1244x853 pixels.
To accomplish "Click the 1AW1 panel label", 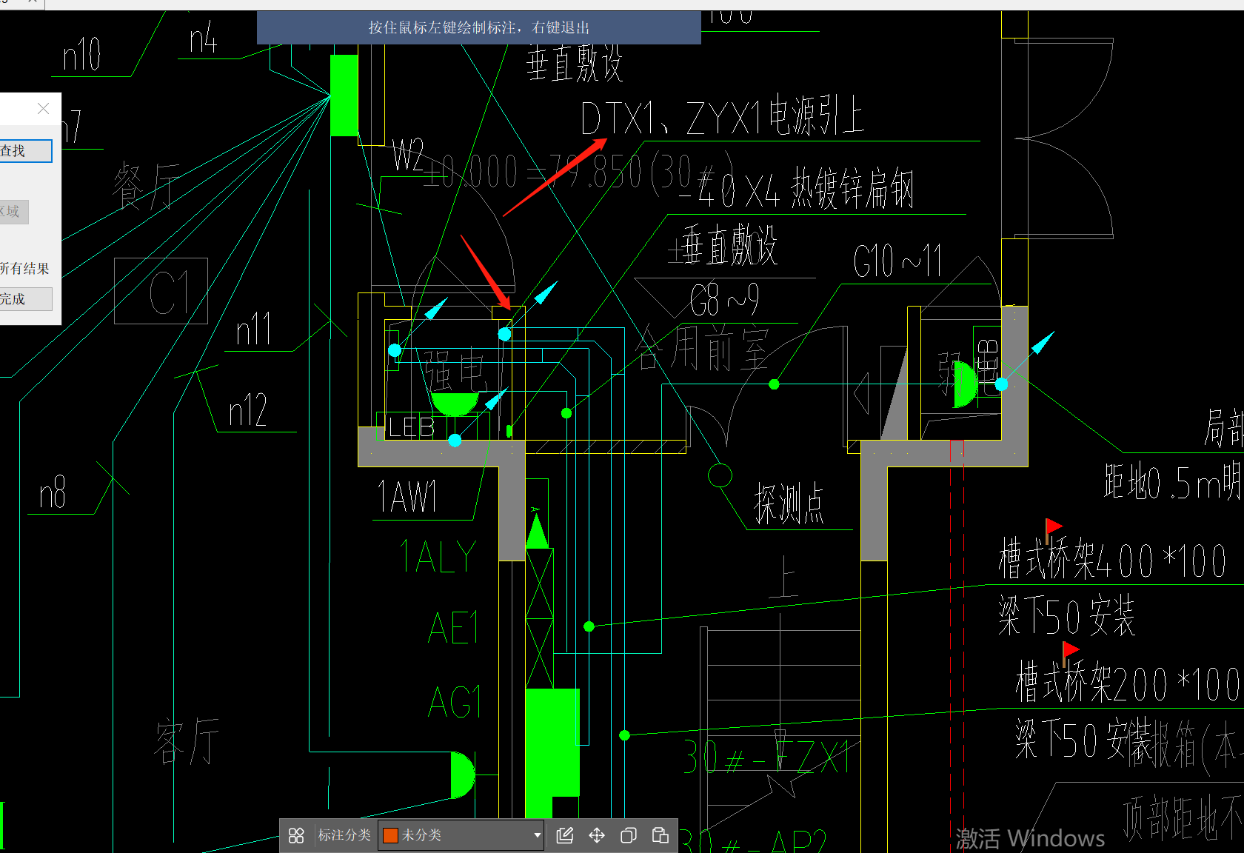I will [x=407, y=496].
